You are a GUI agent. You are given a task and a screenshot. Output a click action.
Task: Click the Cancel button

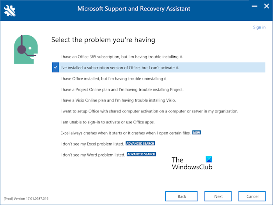pos(253,196)
